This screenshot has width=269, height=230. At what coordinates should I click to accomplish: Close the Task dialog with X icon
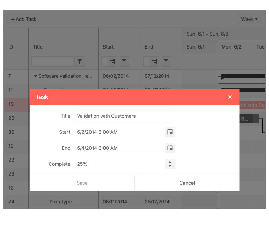[x=230, y=97]
